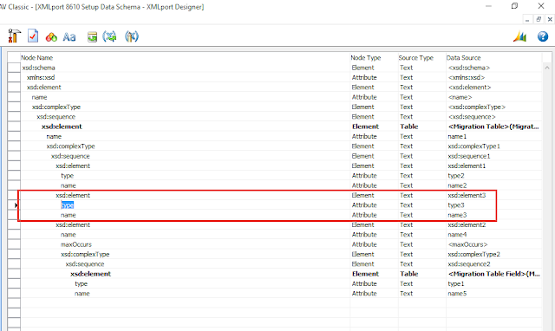555x331 pixels.
Task: Click the Text source type in name5 row
Action: click(407, 294)
